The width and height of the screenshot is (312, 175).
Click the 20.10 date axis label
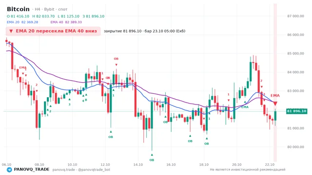click(x=236, y=165)
